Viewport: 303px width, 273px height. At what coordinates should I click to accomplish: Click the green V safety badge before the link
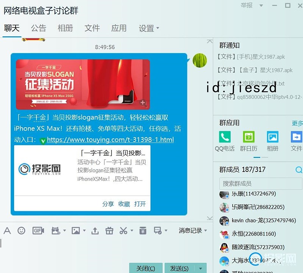pos(43,141)
